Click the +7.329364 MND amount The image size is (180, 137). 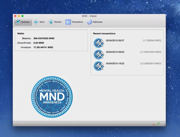click(x=152, y=40)
